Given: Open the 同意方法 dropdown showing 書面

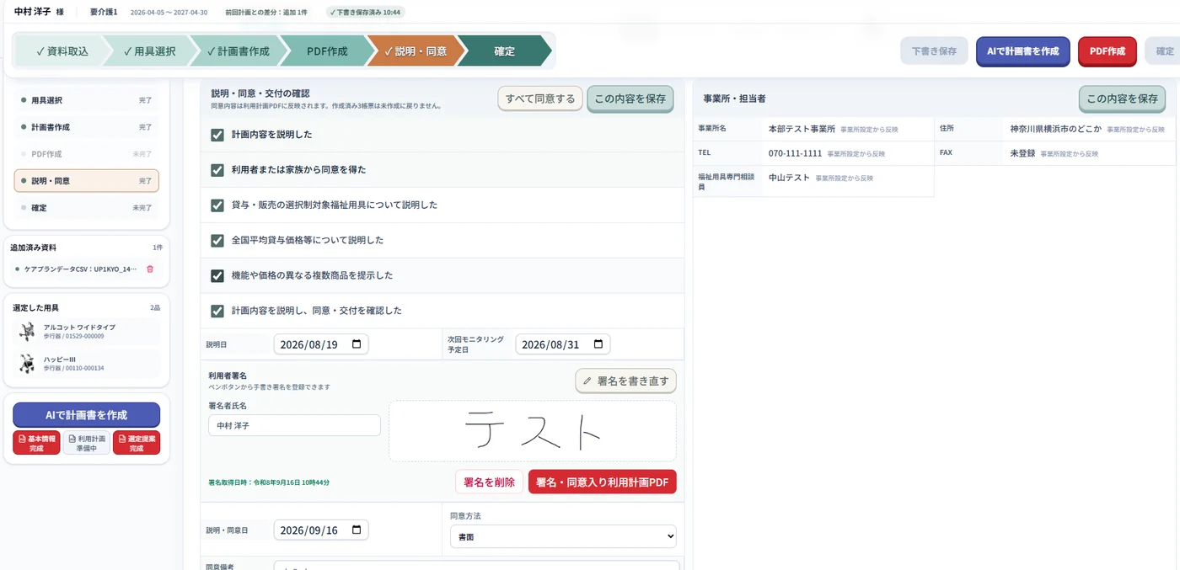Looking at the screenshot, I should coord(563,536).
